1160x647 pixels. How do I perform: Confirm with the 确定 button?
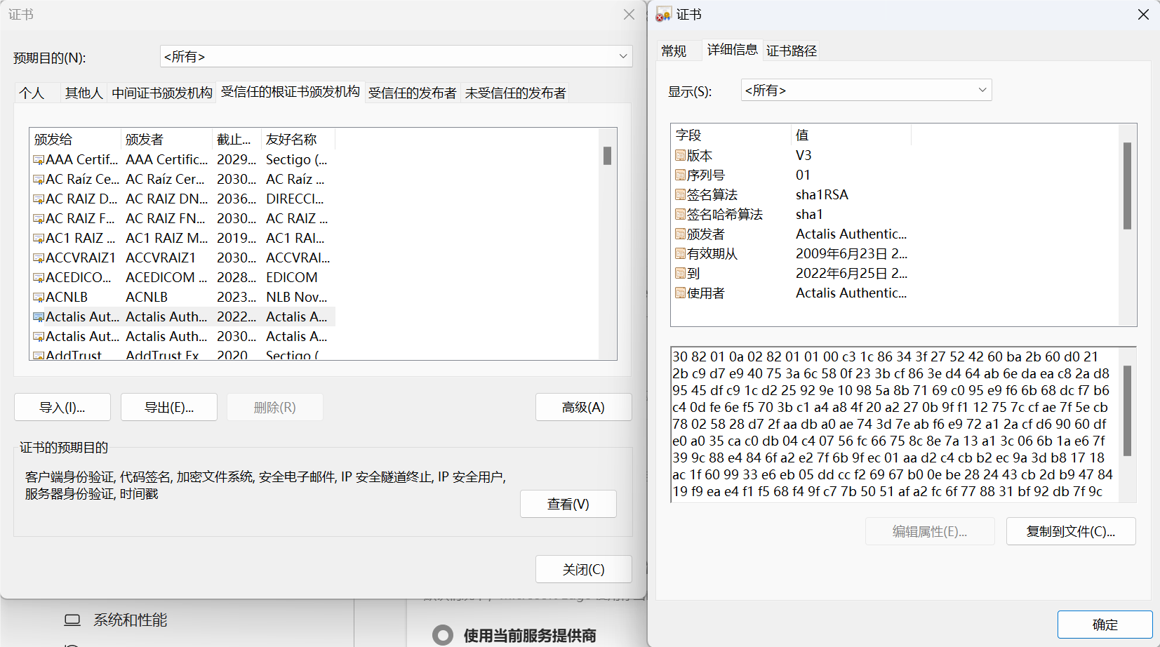click(x=1105, y=625)
